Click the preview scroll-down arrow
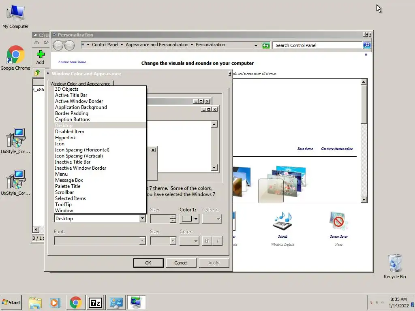This screenshot has height=311, width=415. coord(214,167)
